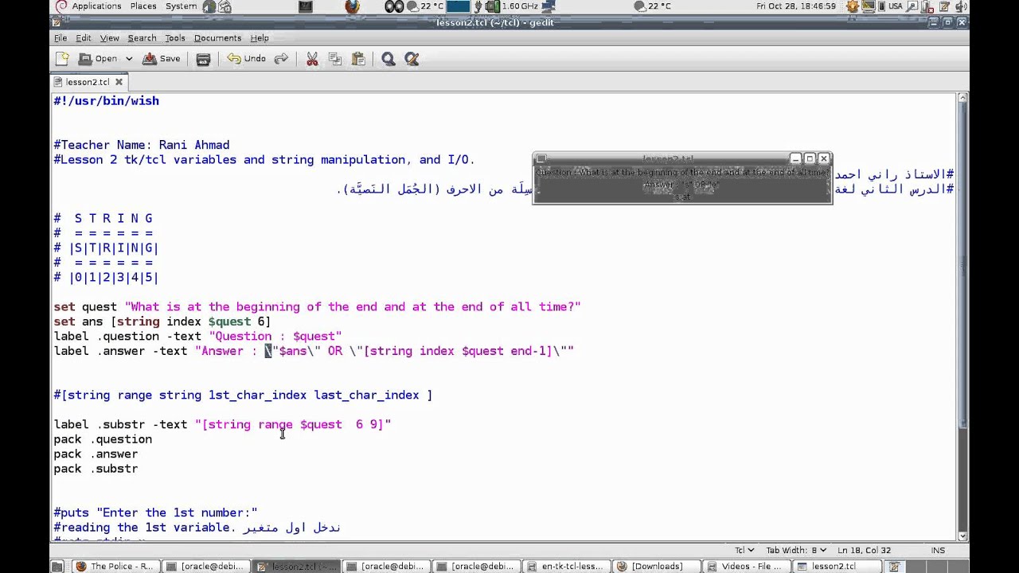The image size is (1019, 573).
Task: Click the Redo arrow icon
Action: tap(280, 59)
